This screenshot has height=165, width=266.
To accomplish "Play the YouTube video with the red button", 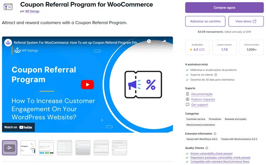I will click(x=87, y=84).
